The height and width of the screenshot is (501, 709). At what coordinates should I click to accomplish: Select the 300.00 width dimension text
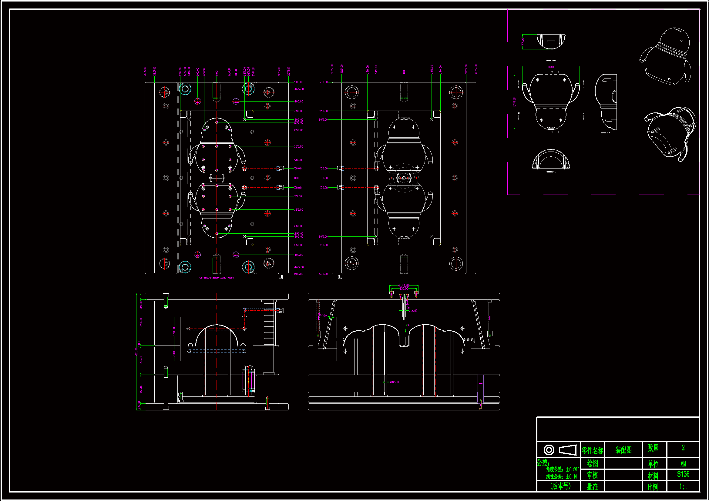[x=551, y=67]
